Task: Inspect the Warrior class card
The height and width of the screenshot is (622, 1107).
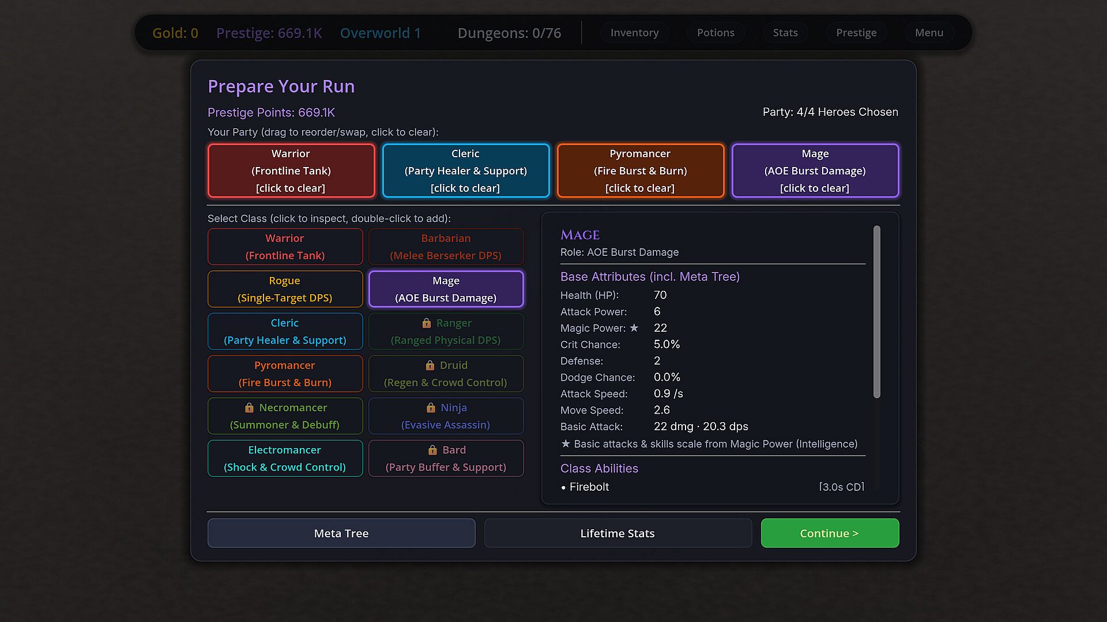Action: click(285, 246)
